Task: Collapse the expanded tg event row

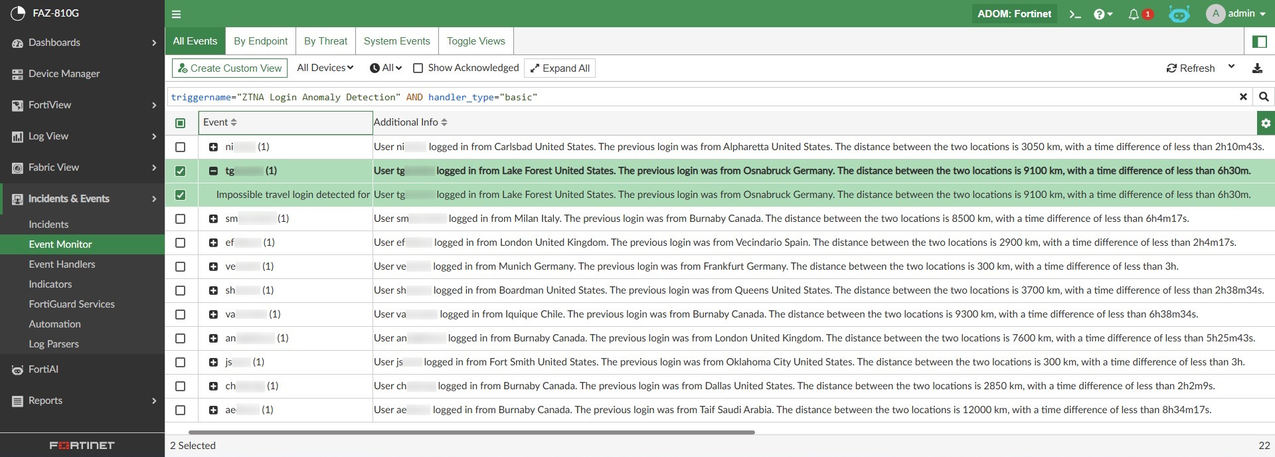Action: coord(213,171)
